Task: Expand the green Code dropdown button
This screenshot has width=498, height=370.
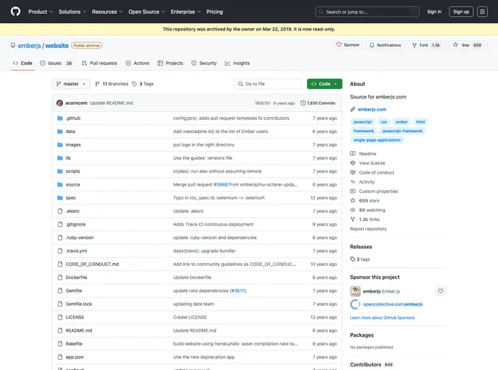Action: point(324,84)
